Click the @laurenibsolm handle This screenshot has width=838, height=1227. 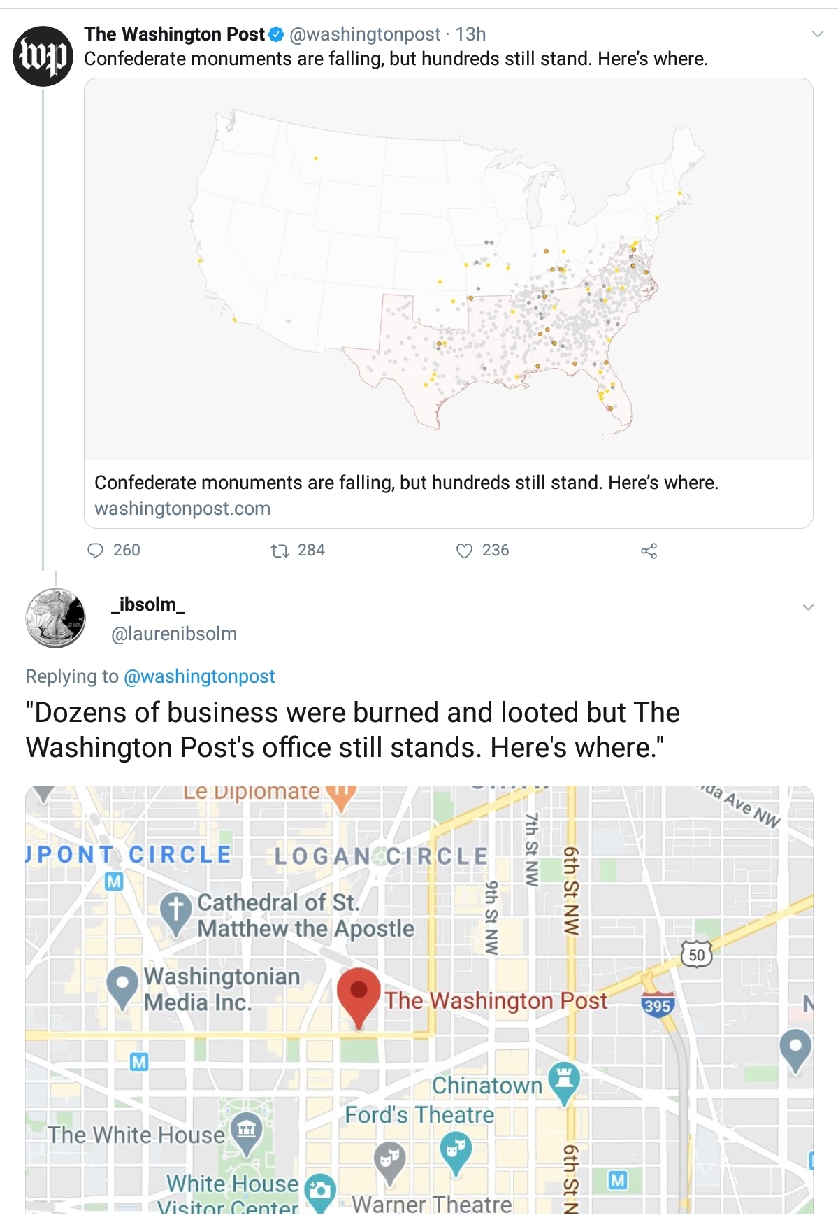point(174,634)
